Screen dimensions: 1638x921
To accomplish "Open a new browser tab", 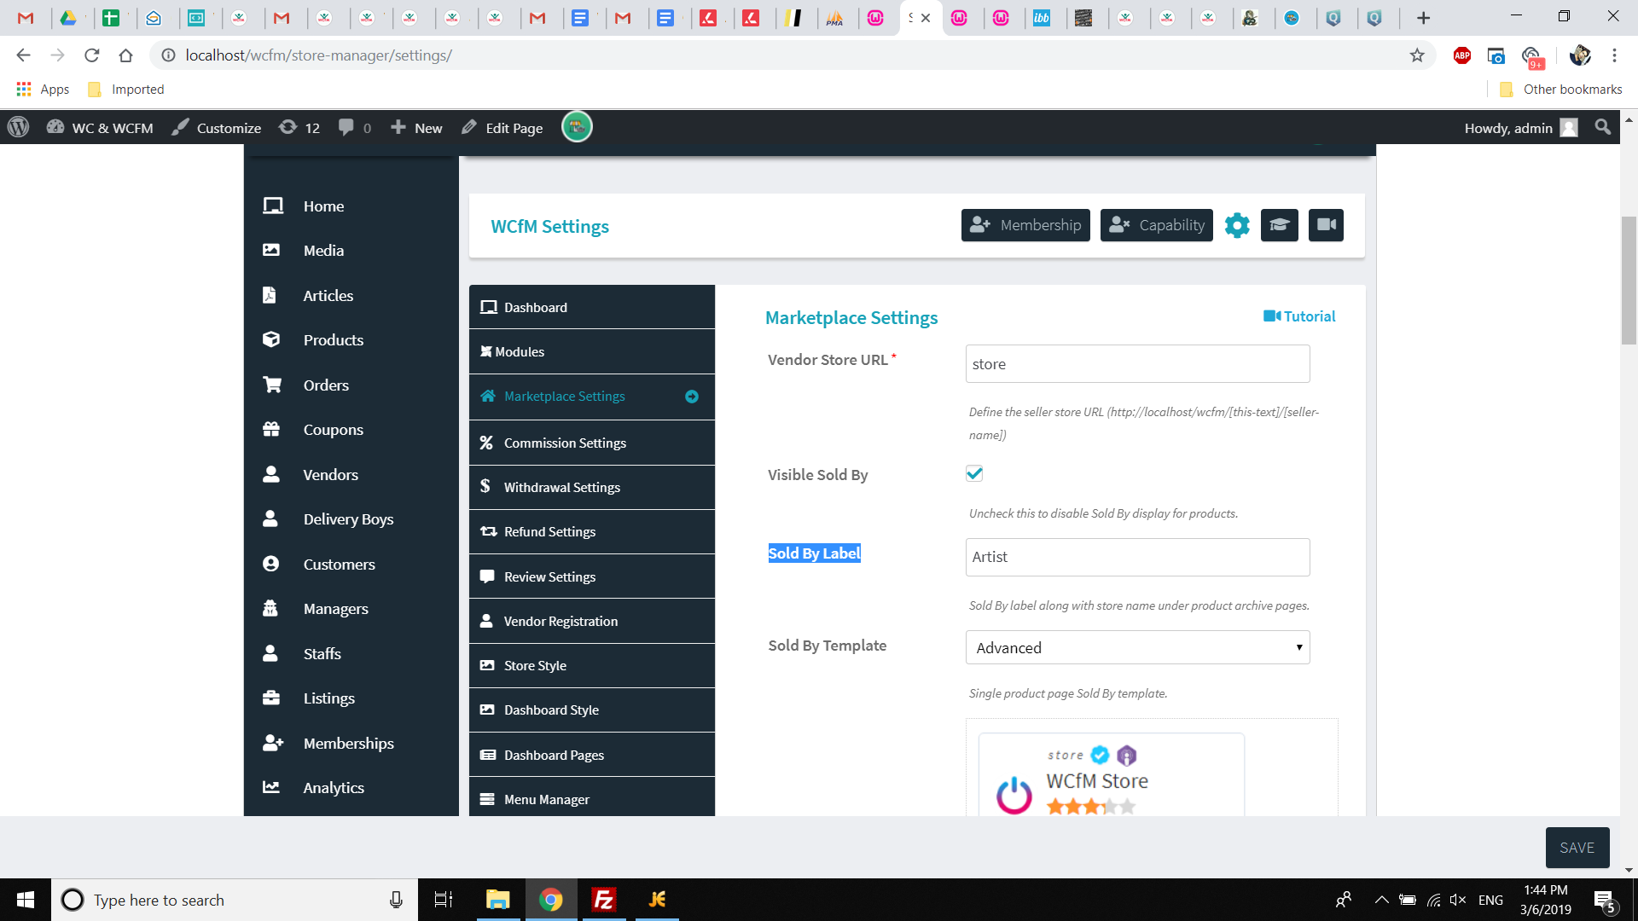I will click(x=1423, y=18).
